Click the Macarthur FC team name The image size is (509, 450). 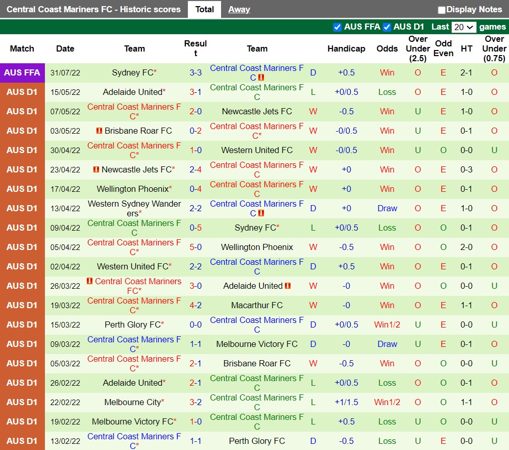[257, 306]
